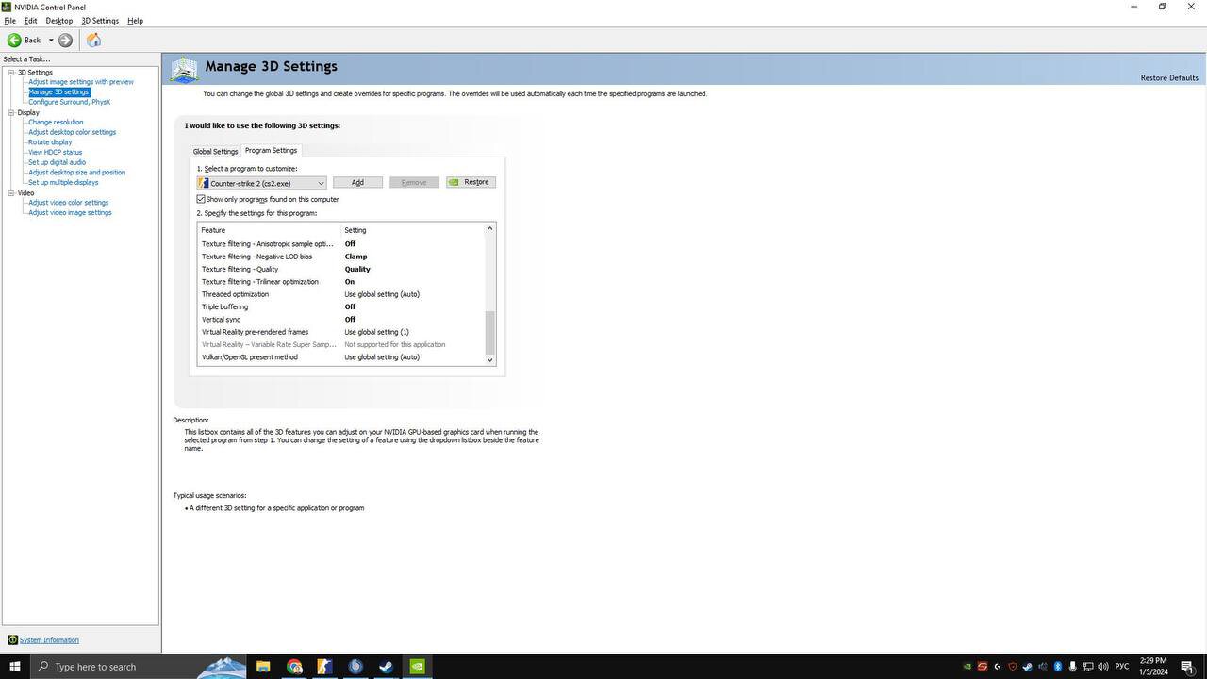Select the Vertical sync setting row
The width and height of the screenshot is (1207, 679).
[341, 319]
